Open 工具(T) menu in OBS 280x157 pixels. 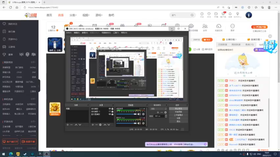(x=116, y=33)
